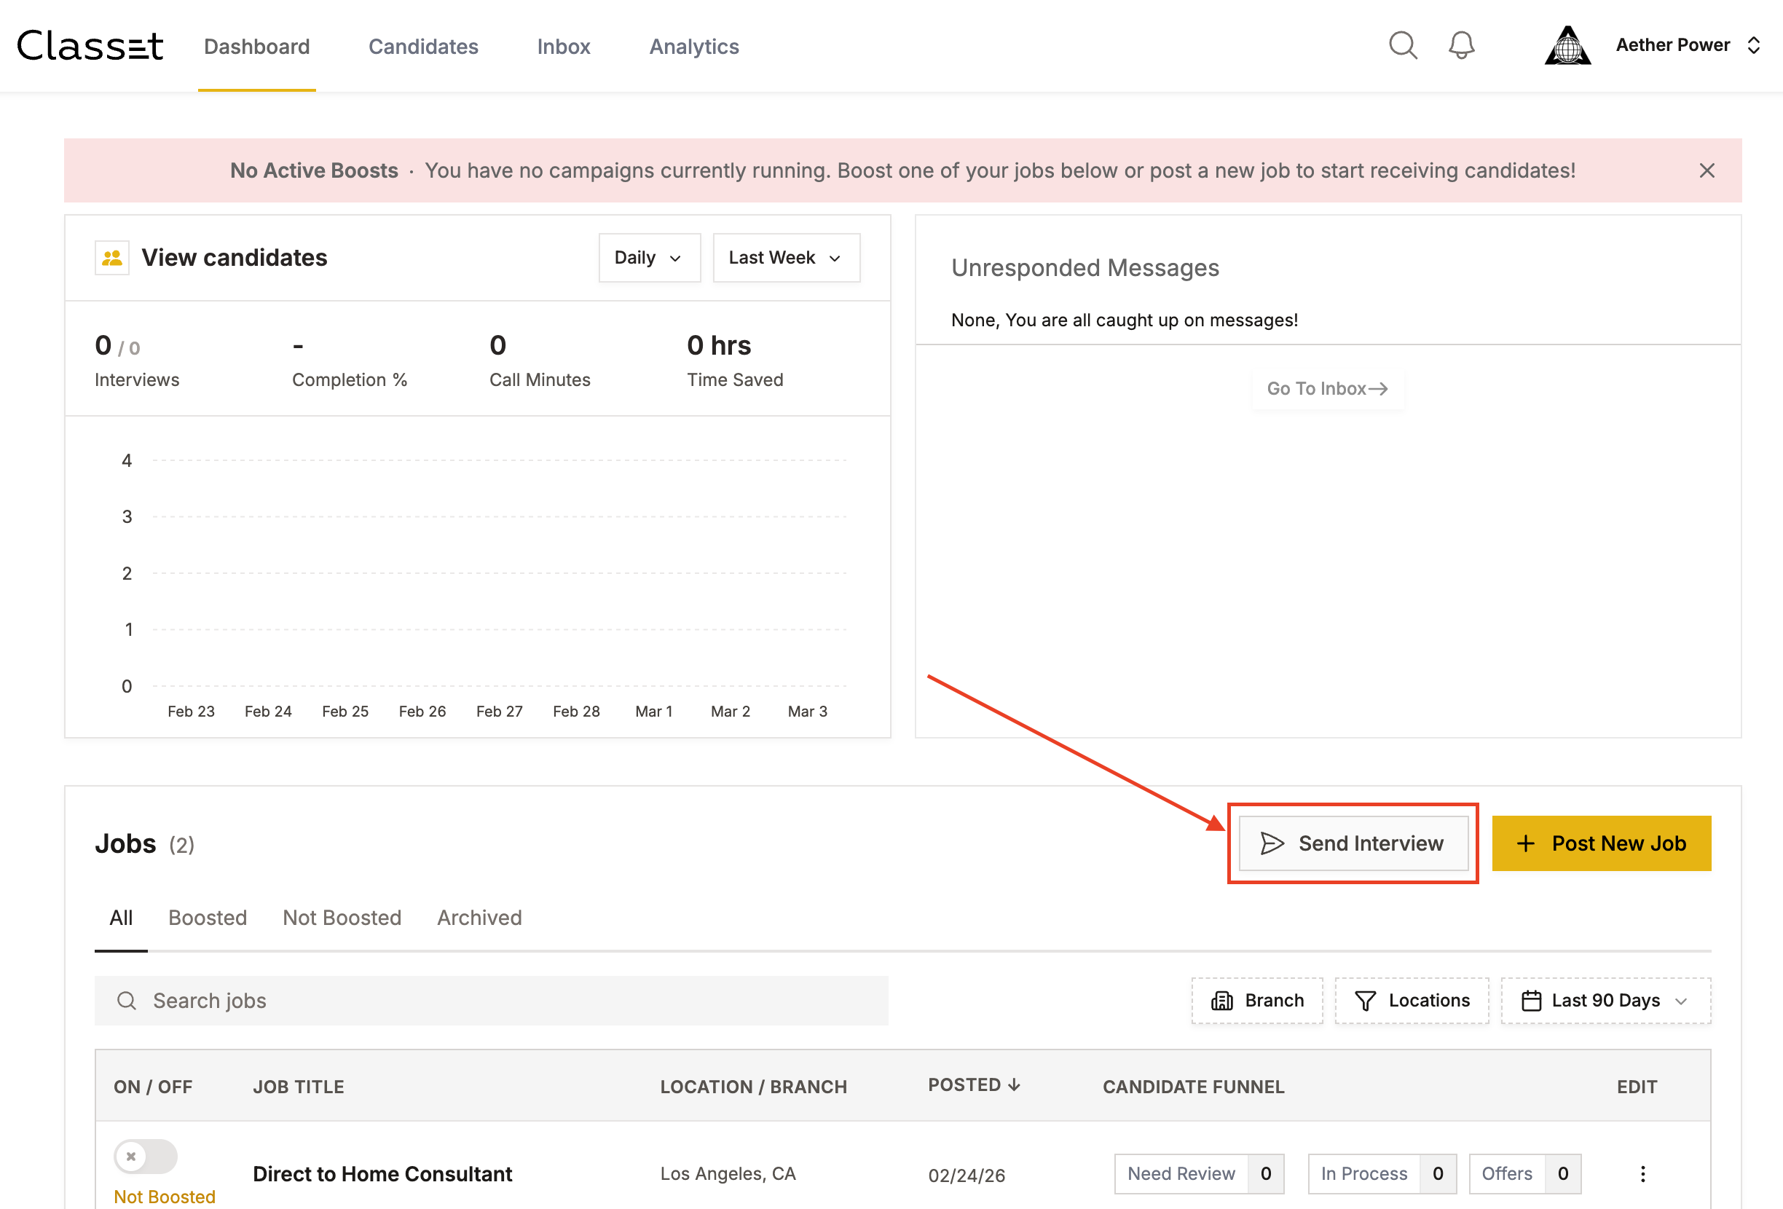Show the Boosted jobs tab

click(207, 918)
